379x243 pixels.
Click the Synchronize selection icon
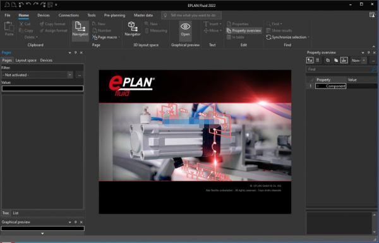(268, 37)
